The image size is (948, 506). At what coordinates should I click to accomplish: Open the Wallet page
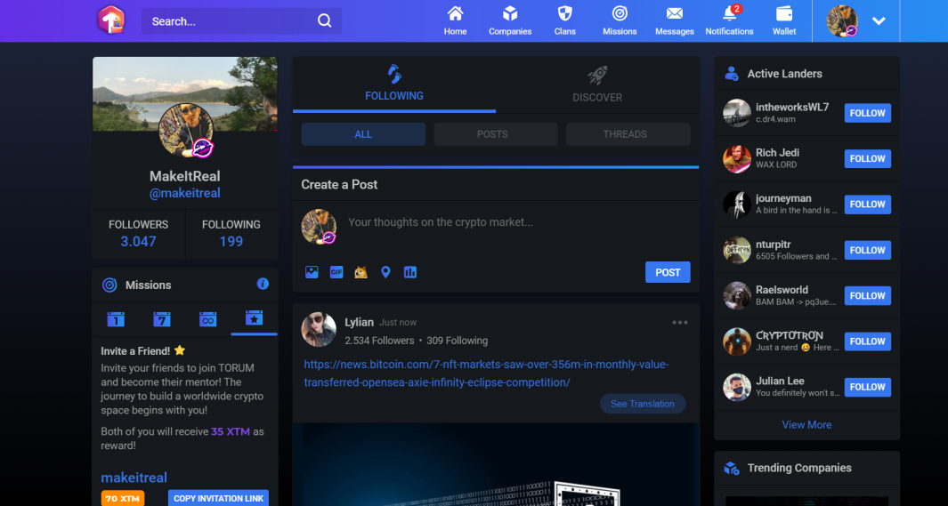[784, 21]
